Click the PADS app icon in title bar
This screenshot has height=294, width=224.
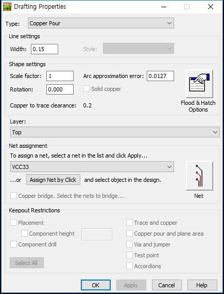(7, 7)
